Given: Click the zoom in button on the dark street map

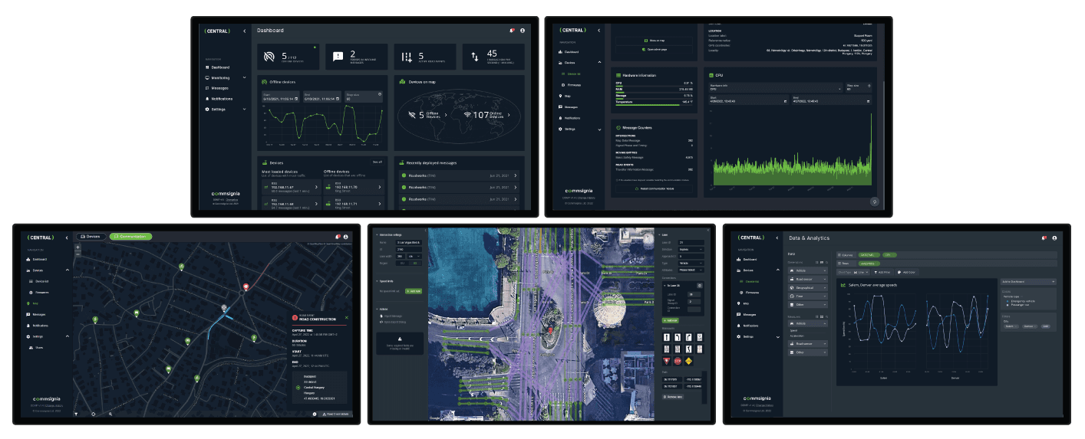Looking at the screenshot, I should (77, 247).
